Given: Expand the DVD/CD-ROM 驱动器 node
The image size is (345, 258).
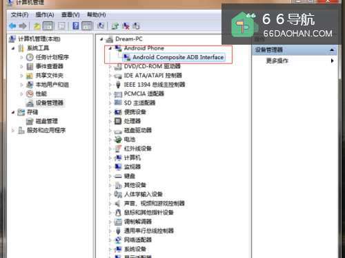Looking at the screenshot, I should 110,67.
